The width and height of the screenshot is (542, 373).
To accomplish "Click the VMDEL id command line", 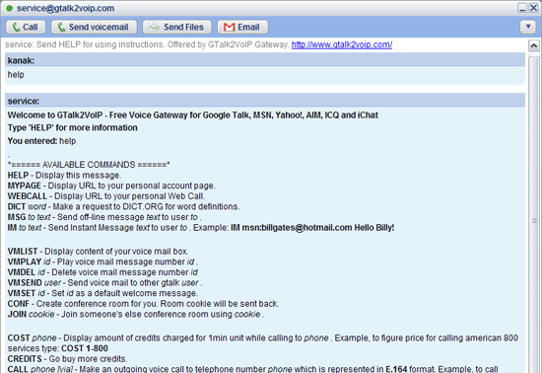I will click(x=102, y=272).
